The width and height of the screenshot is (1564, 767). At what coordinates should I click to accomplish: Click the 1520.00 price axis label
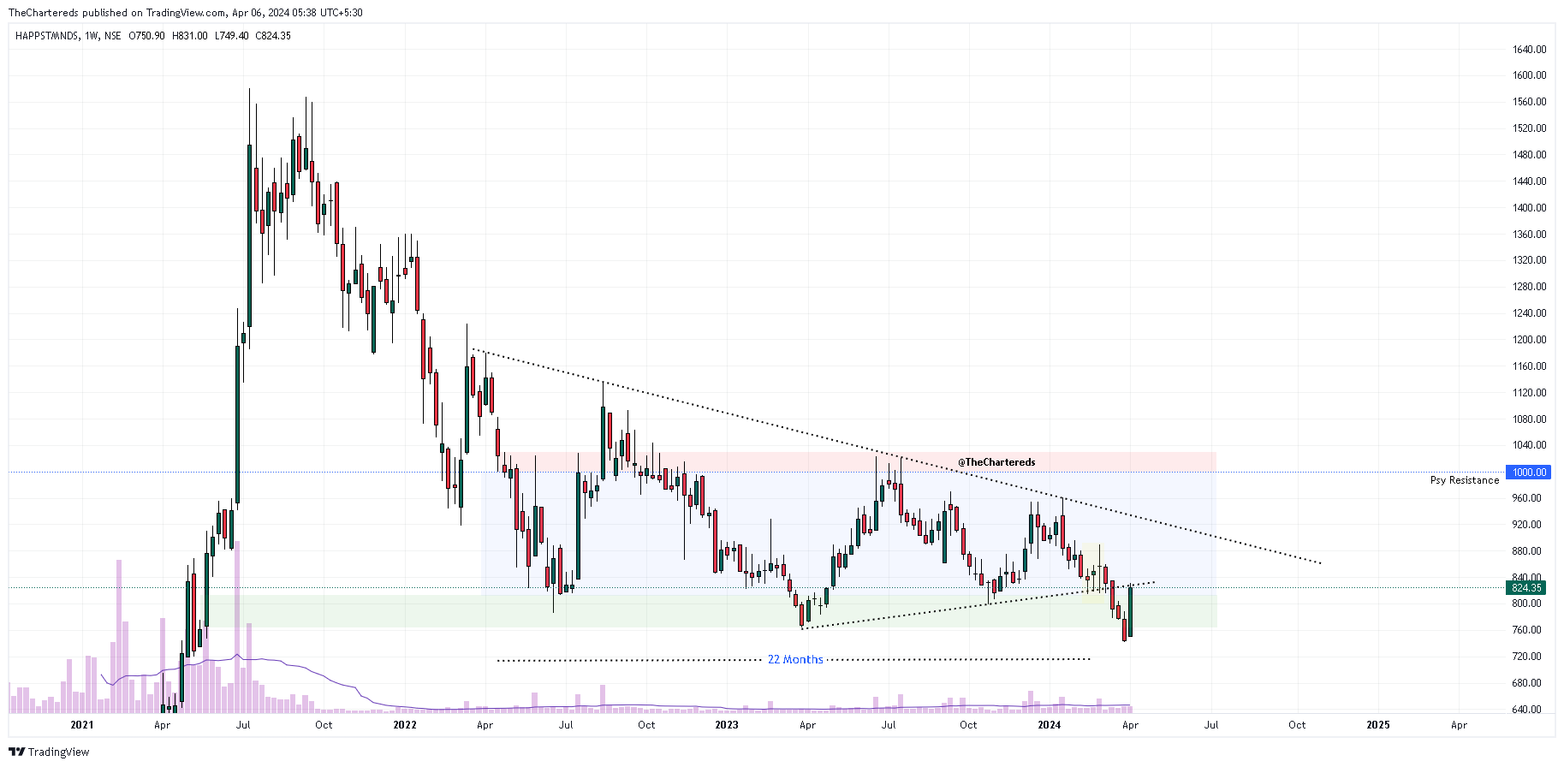[1529, 128]
